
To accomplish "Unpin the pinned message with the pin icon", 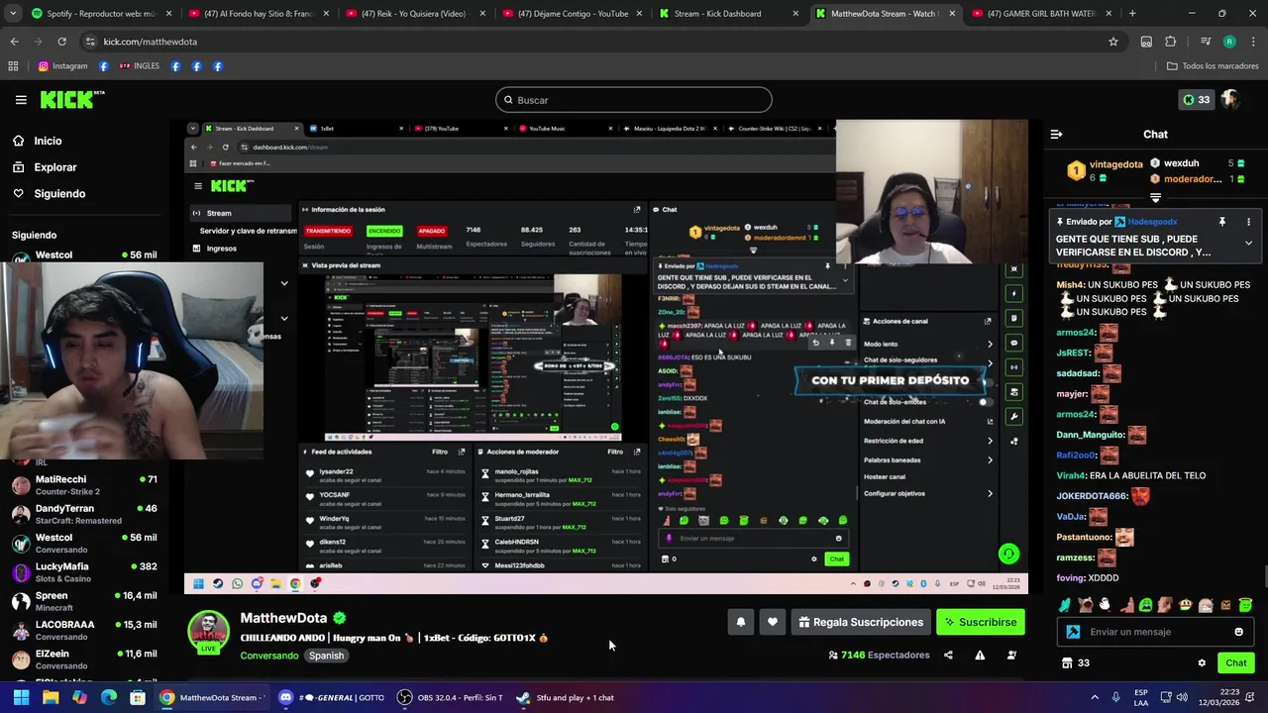I will click(1221, 222).
